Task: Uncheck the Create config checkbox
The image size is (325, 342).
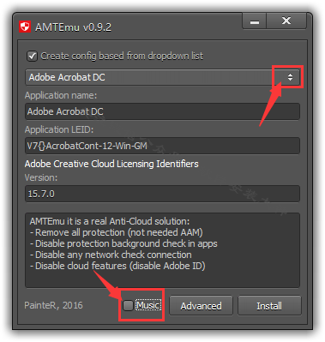Action: pyautogui.click(x=32, y=56)
